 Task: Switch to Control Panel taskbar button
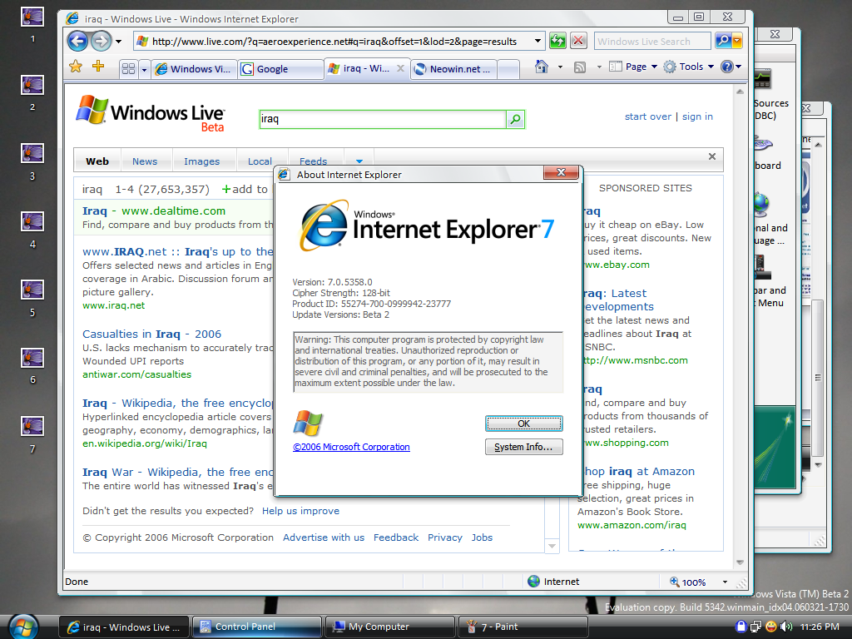click(x=256, y=627)
